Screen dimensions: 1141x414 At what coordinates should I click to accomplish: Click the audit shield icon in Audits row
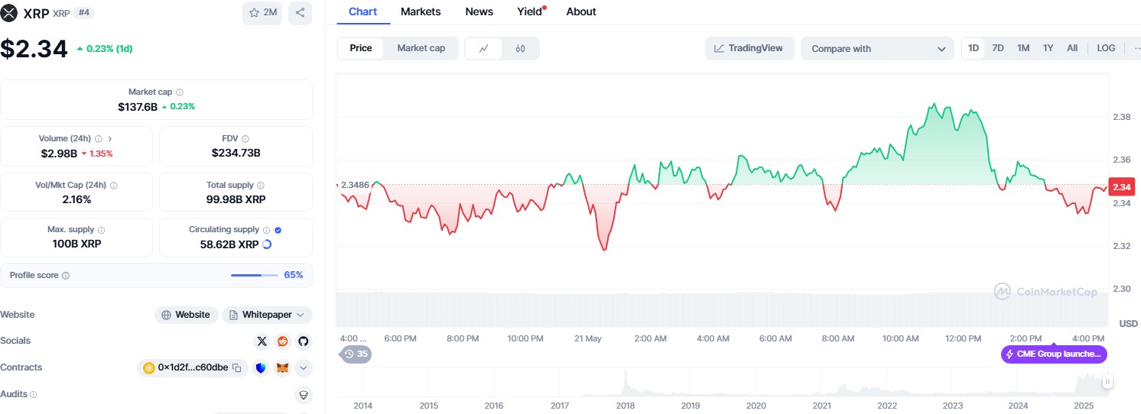(x=303, y=395)
